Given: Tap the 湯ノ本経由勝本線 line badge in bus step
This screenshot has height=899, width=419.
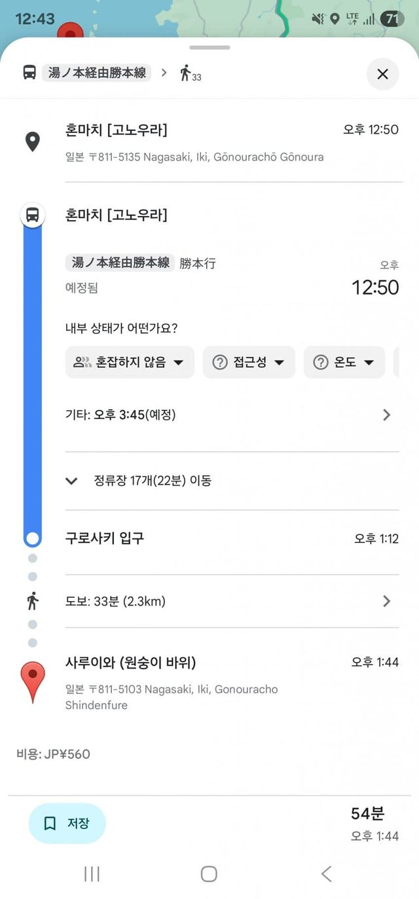Looking at the screenshot, I should pyautogui.click(x=120, y=263).
